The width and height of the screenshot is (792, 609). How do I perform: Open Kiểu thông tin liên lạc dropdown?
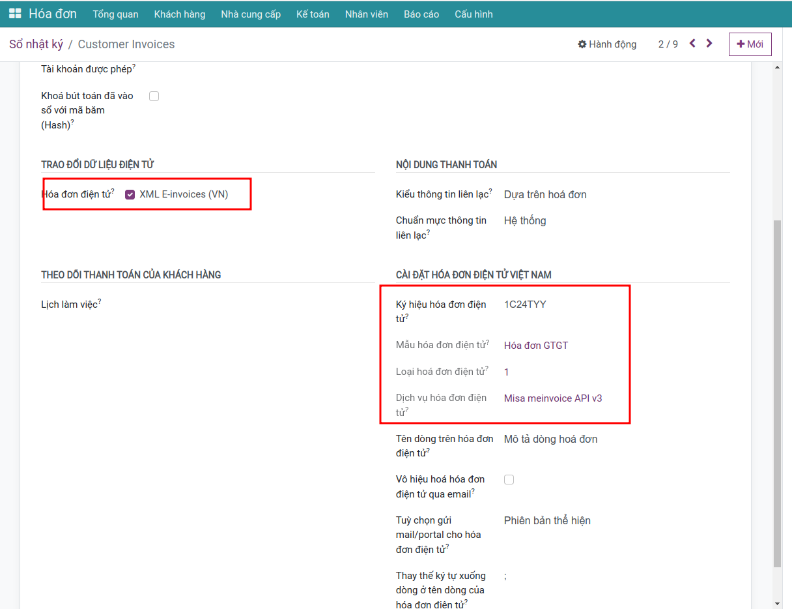click(545, 194)
